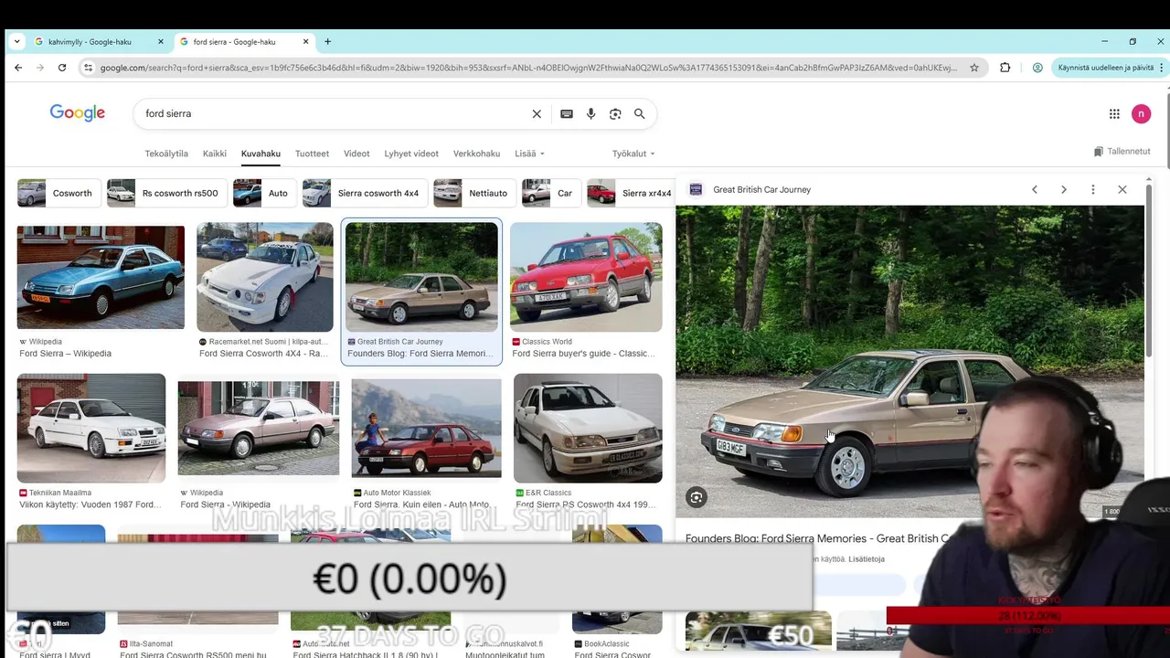Open Ford Sierra buyer's guide caption link

coord(583,354)
